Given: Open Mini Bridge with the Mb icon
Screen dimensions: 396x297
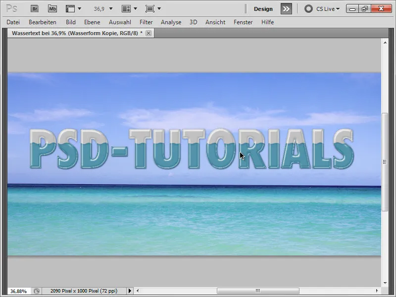Looking at the screenshot, I should coord(52,8).
